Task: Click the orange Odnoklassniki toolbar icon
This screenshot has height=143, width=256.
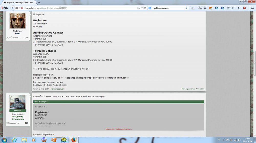Action: [x=211, y=8]
